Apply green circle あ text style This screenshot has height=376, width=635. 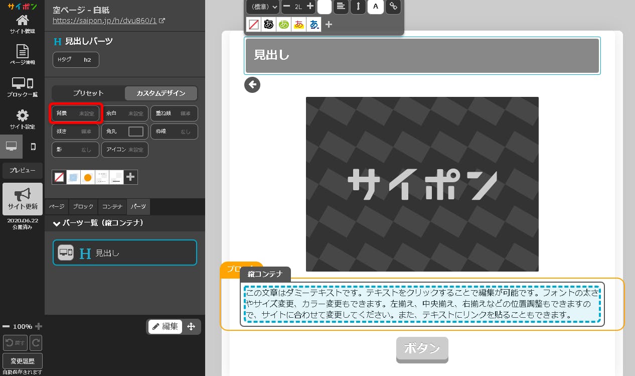[x=284, y=24]
